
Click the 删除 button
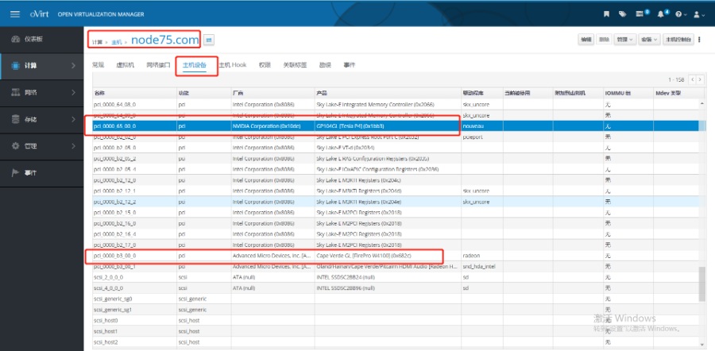(x=604, y=40)
